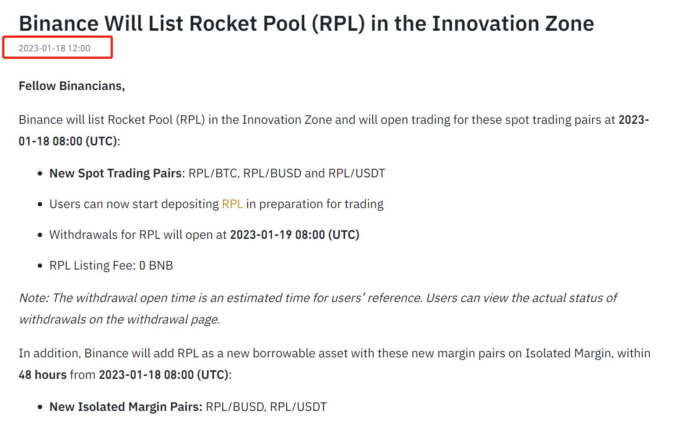684x421 pixels.
Task: Click the article title about Rocket Pool
Action: [306, 23]
